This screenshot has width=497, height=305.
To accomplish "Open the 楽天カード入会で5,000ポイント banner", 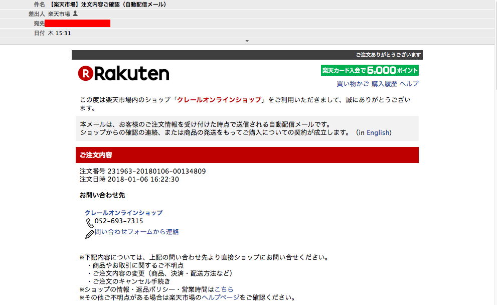I will coord(370,70).
